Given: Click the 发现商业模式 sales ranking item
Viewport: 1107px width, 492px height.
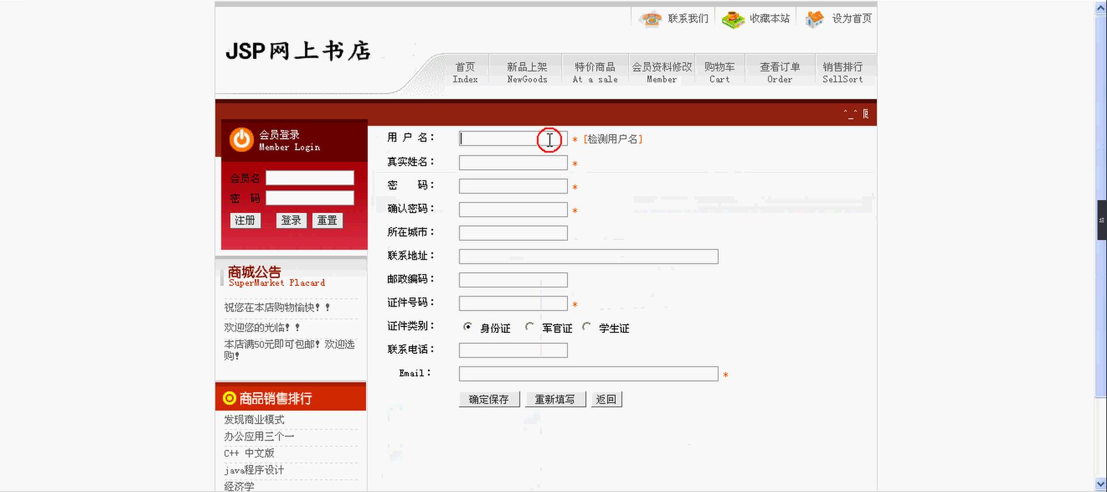Looking at the screenshot, I should coord(254,420).
